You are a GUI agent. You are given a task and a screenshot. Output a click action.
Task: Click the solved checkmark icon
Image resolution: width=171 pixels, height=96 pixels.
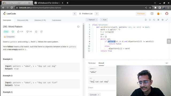click(13, 31)
